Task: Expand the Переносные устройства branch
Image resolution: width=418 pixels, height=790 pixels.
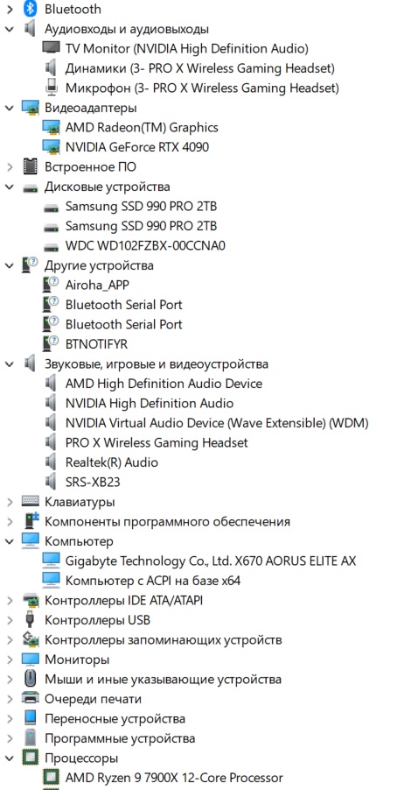Action: (x=9, y=718)
